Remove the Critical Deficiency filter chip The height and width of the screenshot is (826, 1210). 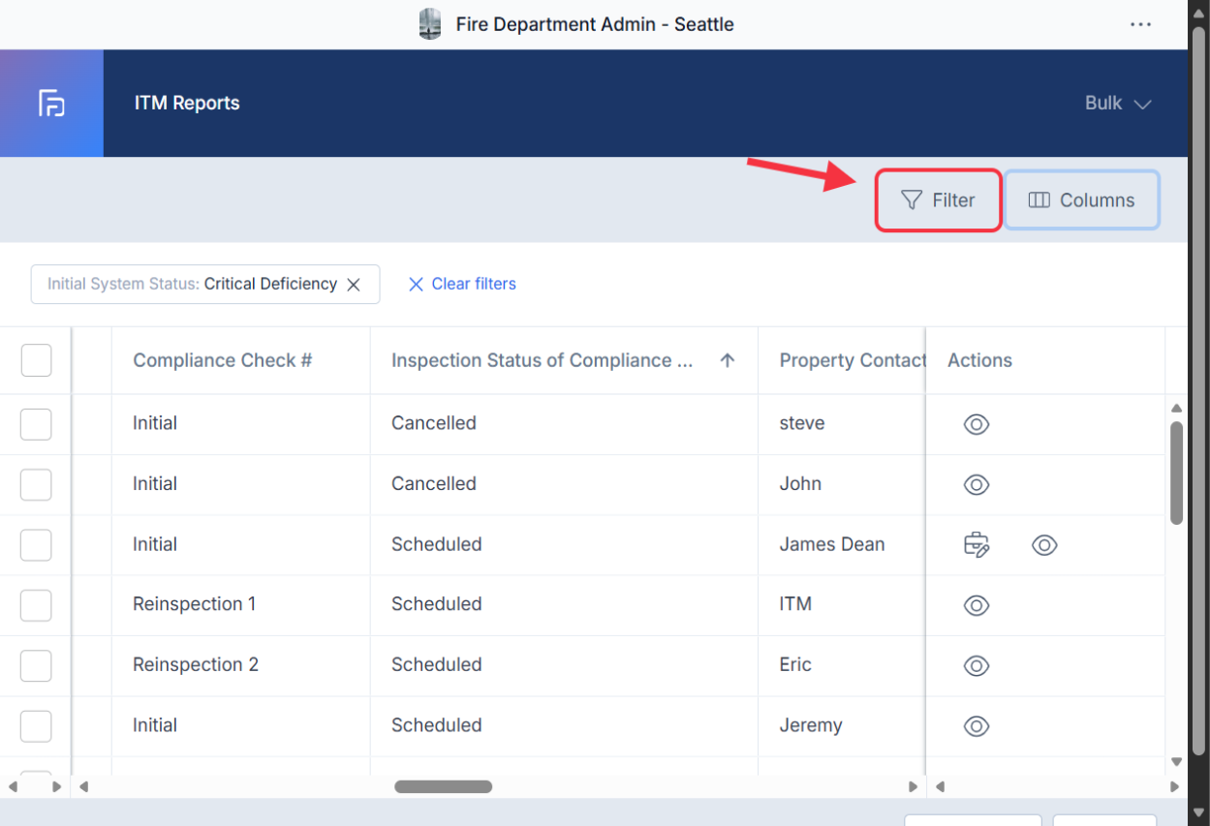point(354,284)
